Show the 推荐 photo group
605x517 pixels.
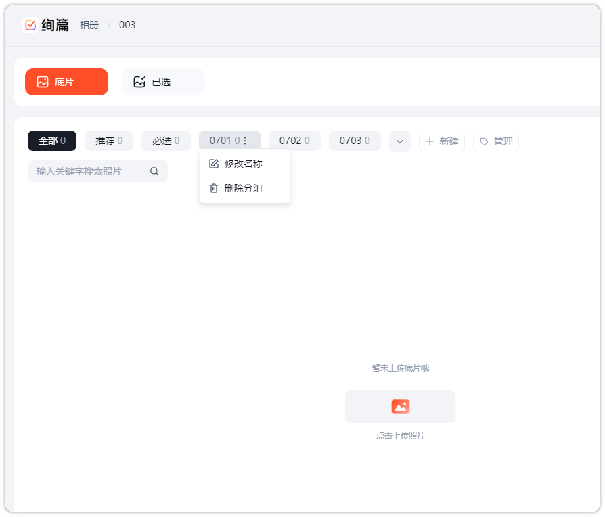pyautogui.click(x=109, y=141)
